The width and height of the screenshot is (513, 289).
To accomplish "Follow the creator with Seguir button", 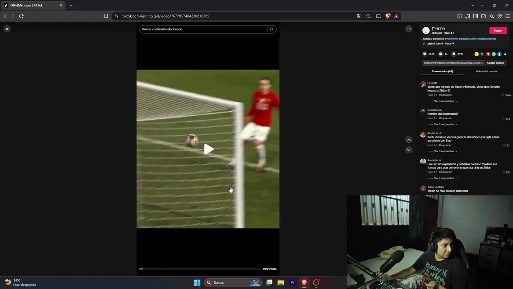I will tap(498, 31).
